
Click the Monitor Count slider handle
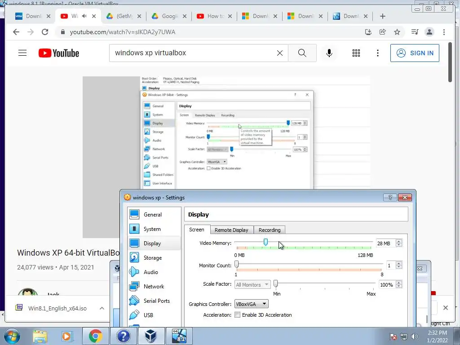point(236,264)
